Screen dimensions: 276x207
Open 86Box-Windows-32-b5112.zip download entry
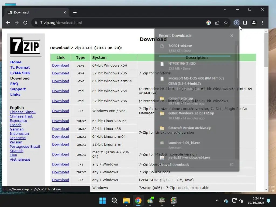click(x=195, y=115)
